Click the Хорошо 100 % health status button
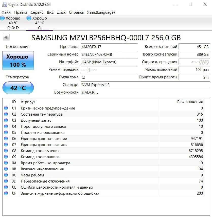This screenshot has height=218, width=212. (18, 61)
